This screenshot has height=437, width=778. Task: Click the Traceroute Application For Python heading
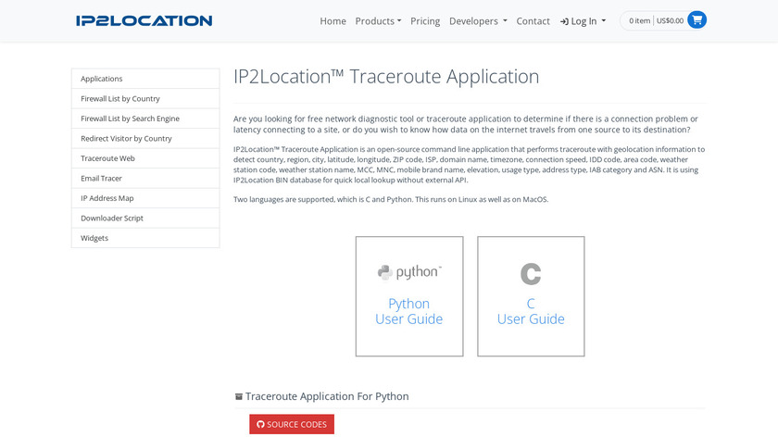(x=327, y=396)
